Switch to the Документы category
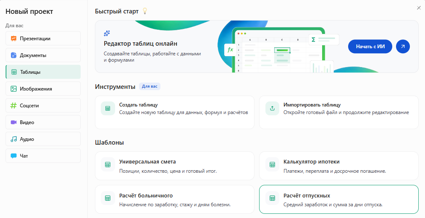 click(43, 55)
